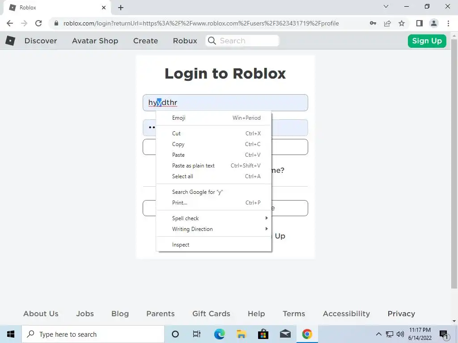The image size is (458, 343).
Task: Open the saved passwords key icon
Action: (373, 23)
